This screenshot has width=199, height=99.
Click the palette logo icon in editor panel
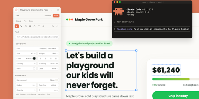[16, 10]
